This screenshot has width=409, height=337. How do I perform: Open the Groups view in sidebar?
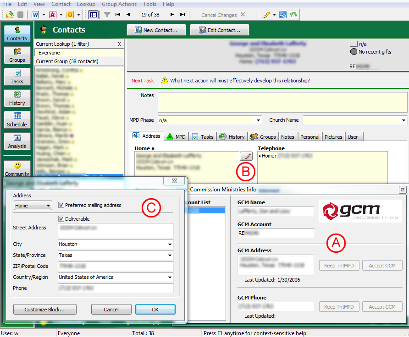pos(17,55)
